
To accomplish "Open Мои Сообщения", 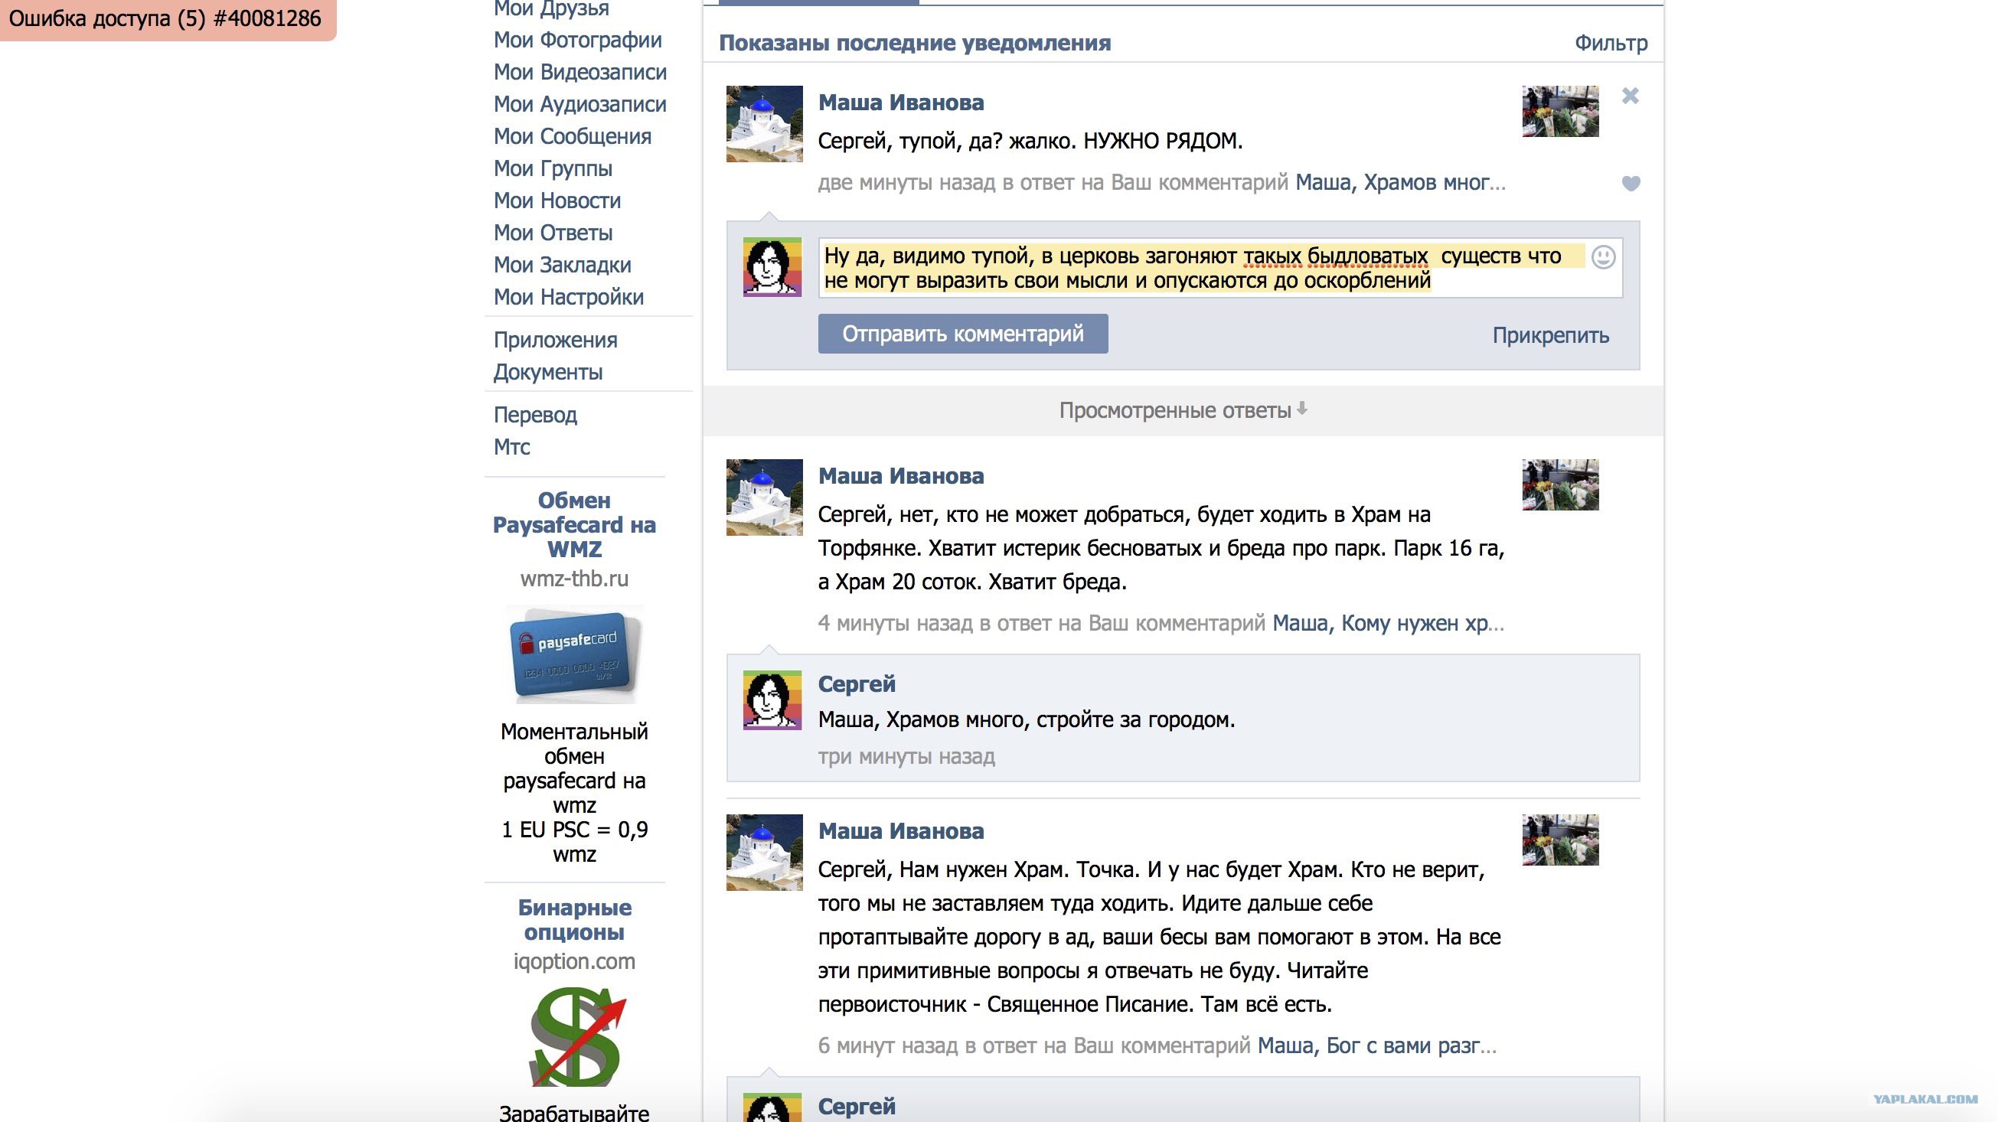I will 573,136.
